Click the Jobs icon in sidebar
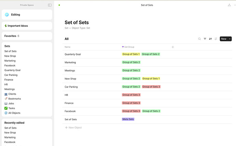 point(6,104)
